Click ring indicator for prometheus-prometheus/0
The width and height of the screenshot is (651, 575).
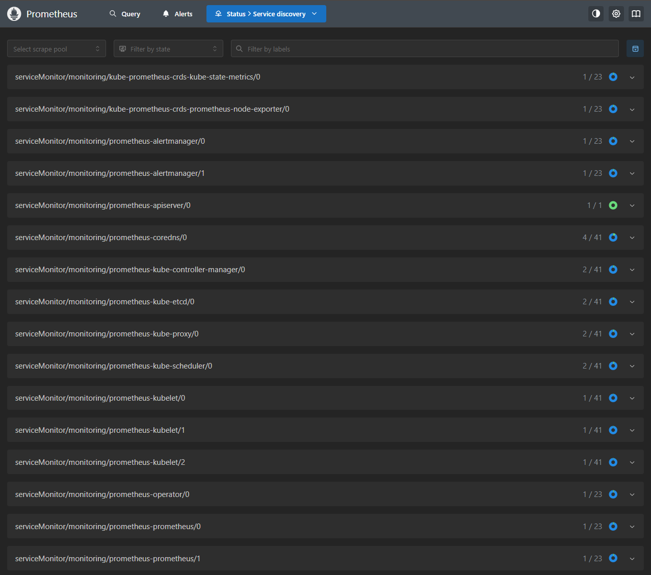coord(613,527)
